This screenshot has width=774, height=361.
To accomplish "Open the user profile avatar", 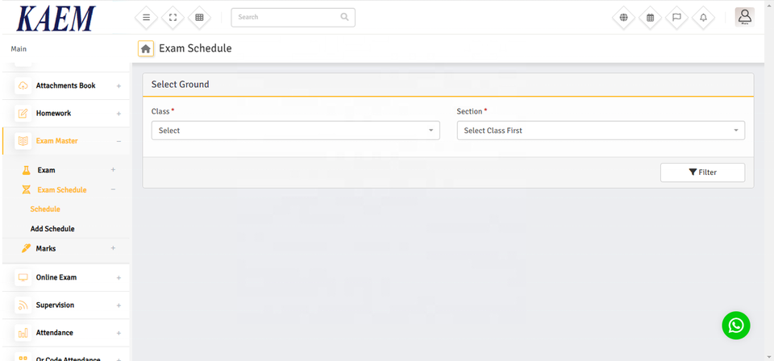I will tap(744, 17).
